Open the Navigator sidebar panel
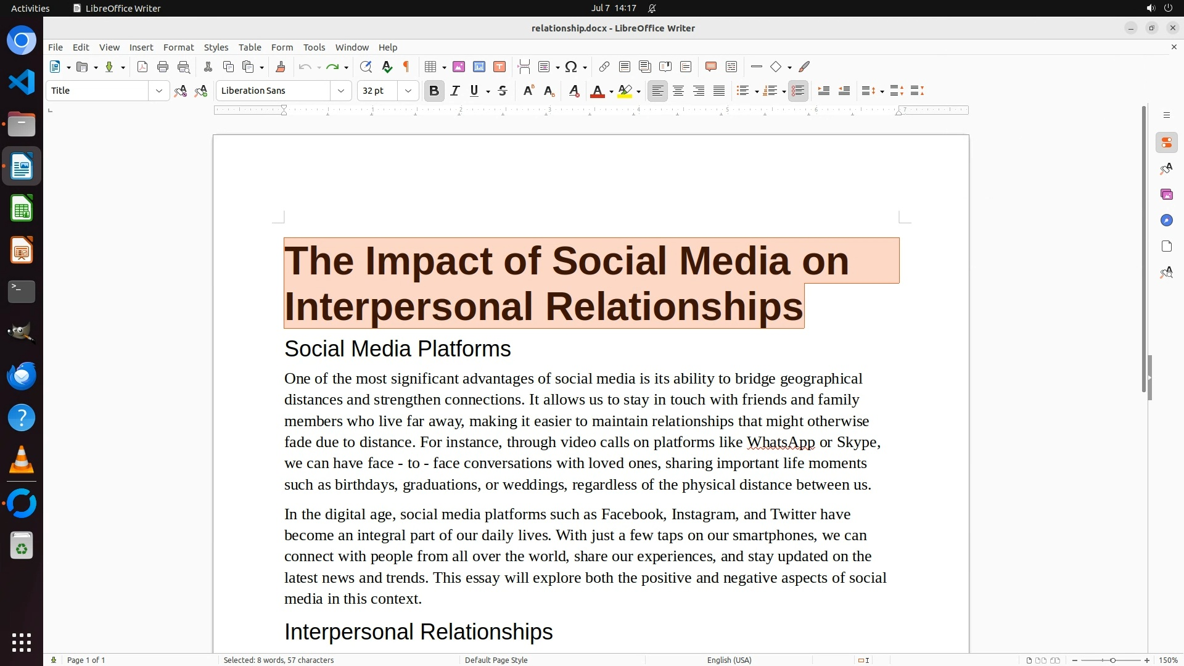Screen dimensions: 1184x666 [x=1166, y=221]
